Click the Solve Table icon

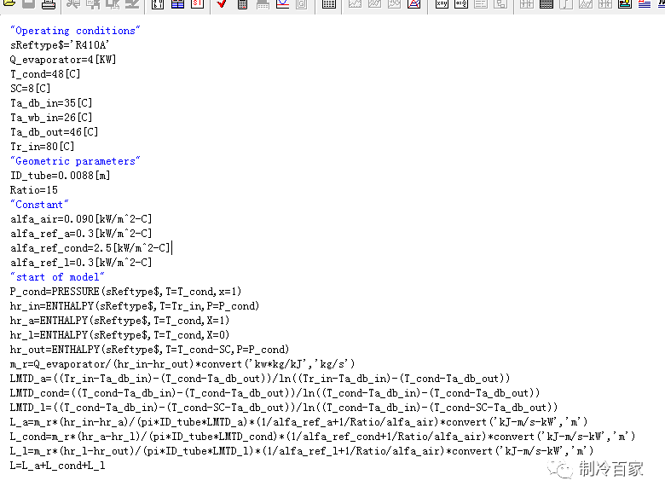pos(263,3)
